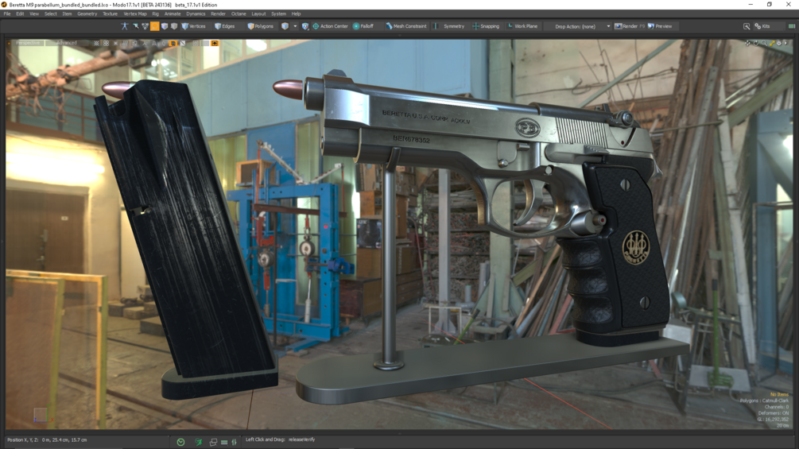The height and width of the screenshot is (449, 799).
Task: Click the axis gizmo in viewport corner
Action: click(x=42, y=416)
